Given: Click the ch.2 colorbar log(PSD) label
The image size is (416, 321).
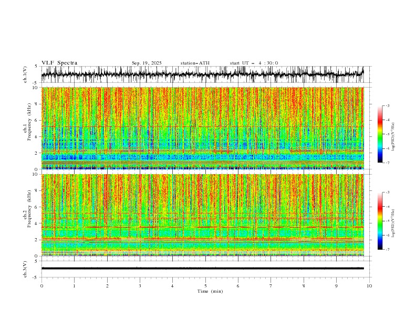Looking at the screenshot, I should [393, 223].
